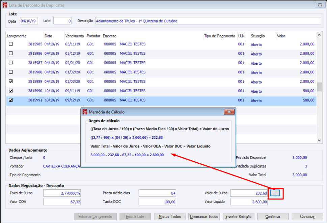Click vencimento 01/02/20 cell
Image resolution: width=327 pixels, height=223 pixels.
73,72
